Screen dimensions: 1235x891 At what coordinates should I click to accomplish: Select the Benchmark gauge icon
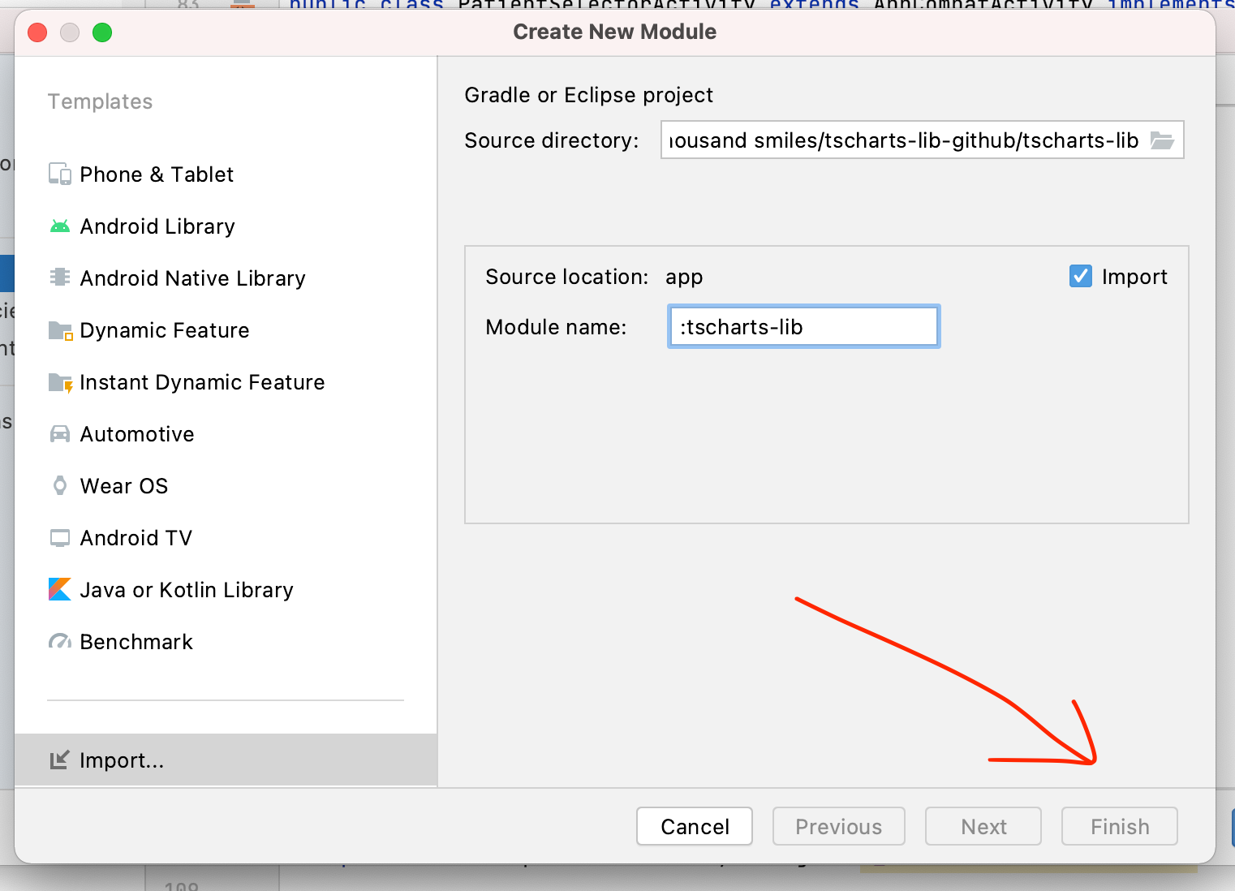pos(60,642)
